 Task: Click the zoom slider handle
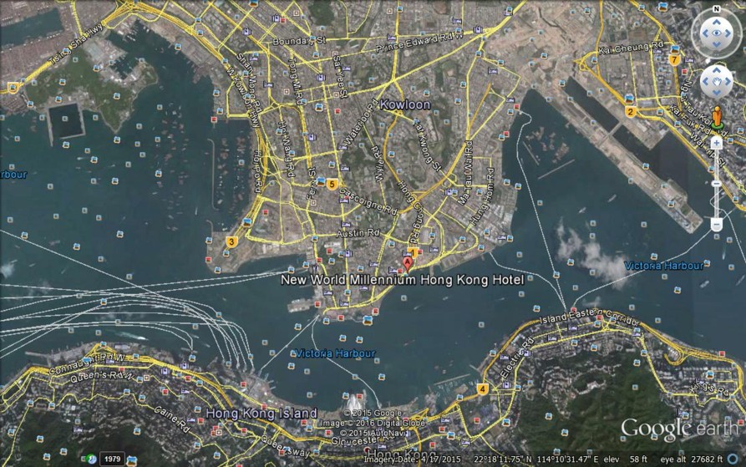pyautogui.click(x=716, y=183)
